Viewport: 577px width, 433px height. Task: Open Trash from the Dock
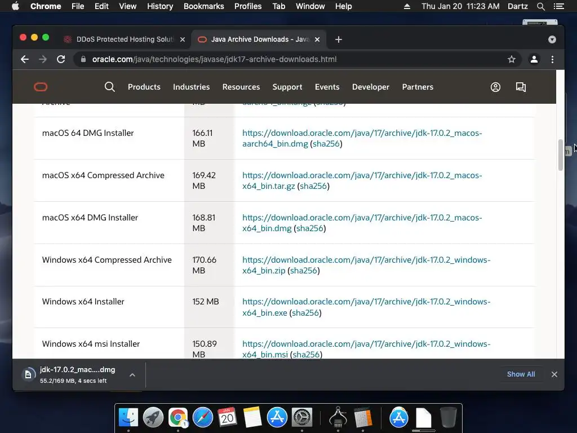tap(448, 418)
